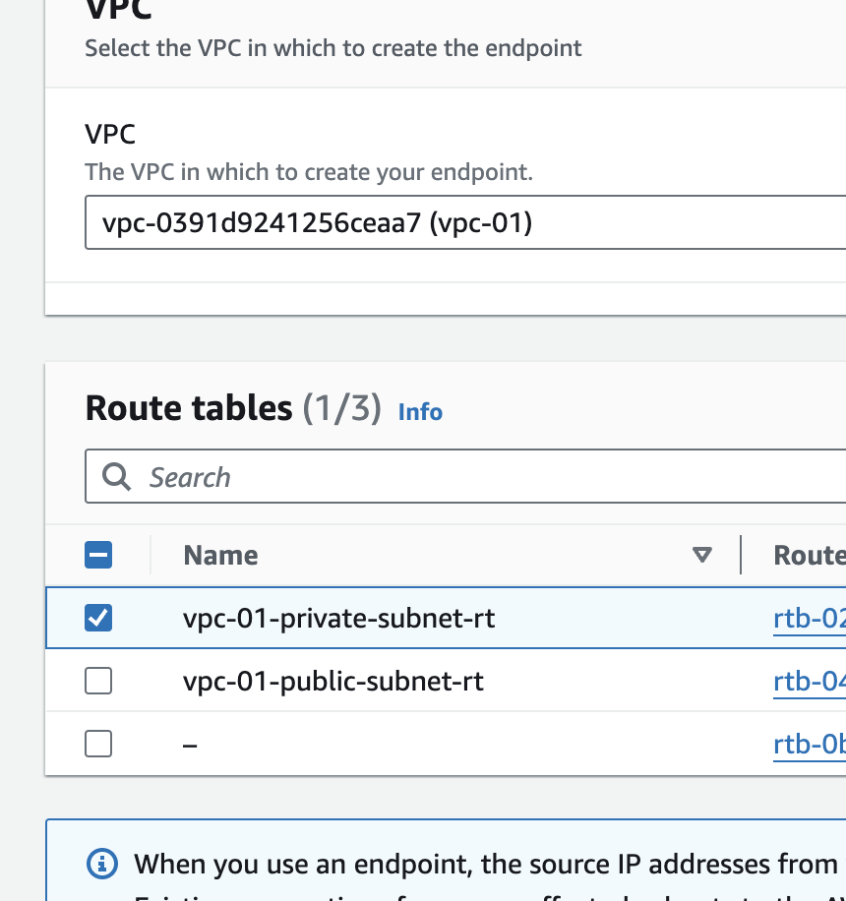
Task: Follow the rtb-04 route table link
Action: (809, 681)
